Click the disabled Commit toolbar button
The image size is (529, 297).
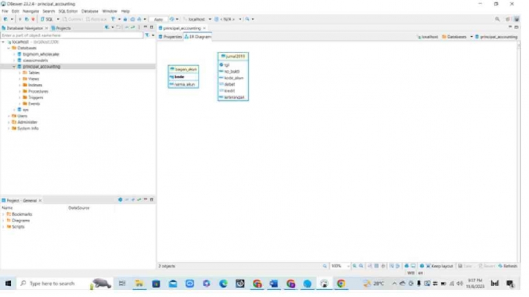pos(73,19)
